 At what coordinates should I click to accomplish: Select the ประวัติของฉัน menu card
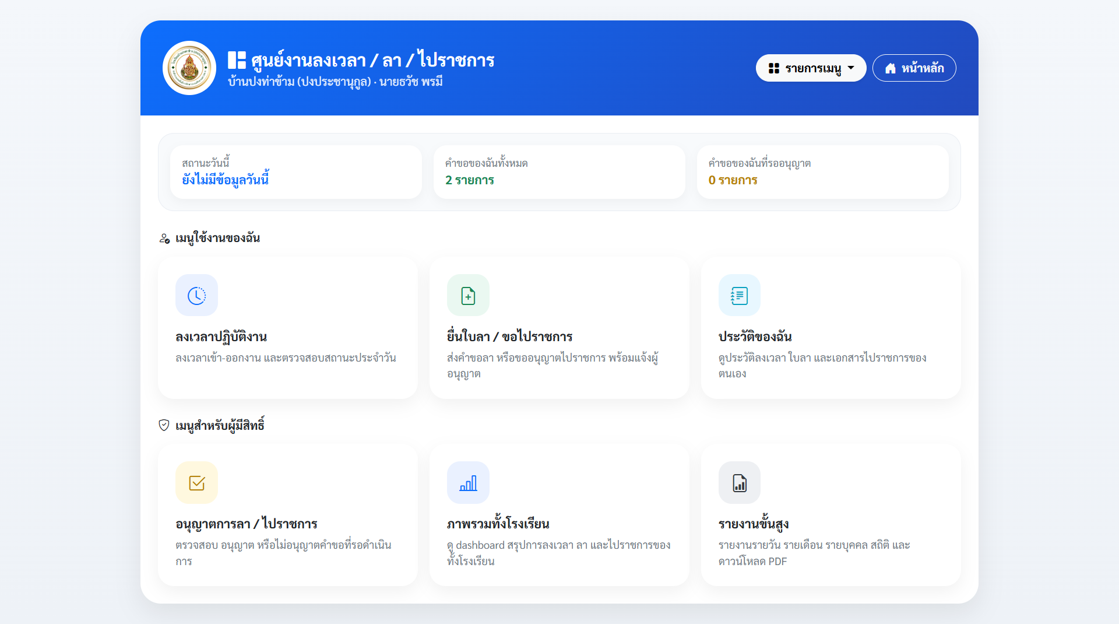click(x=831, y=328)
